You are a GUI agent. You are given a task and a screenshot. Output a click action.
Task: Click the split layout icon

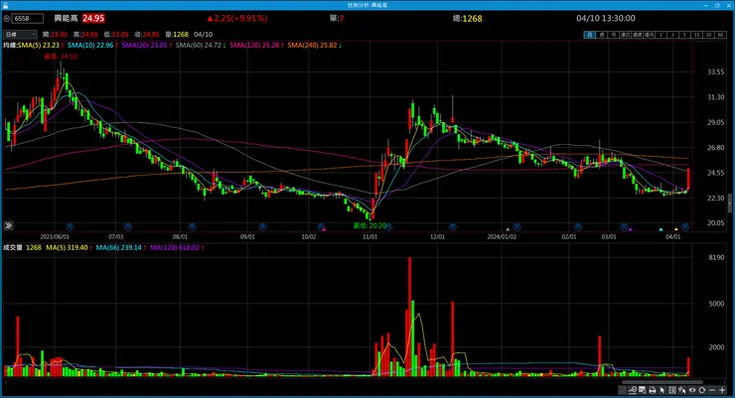672,390
